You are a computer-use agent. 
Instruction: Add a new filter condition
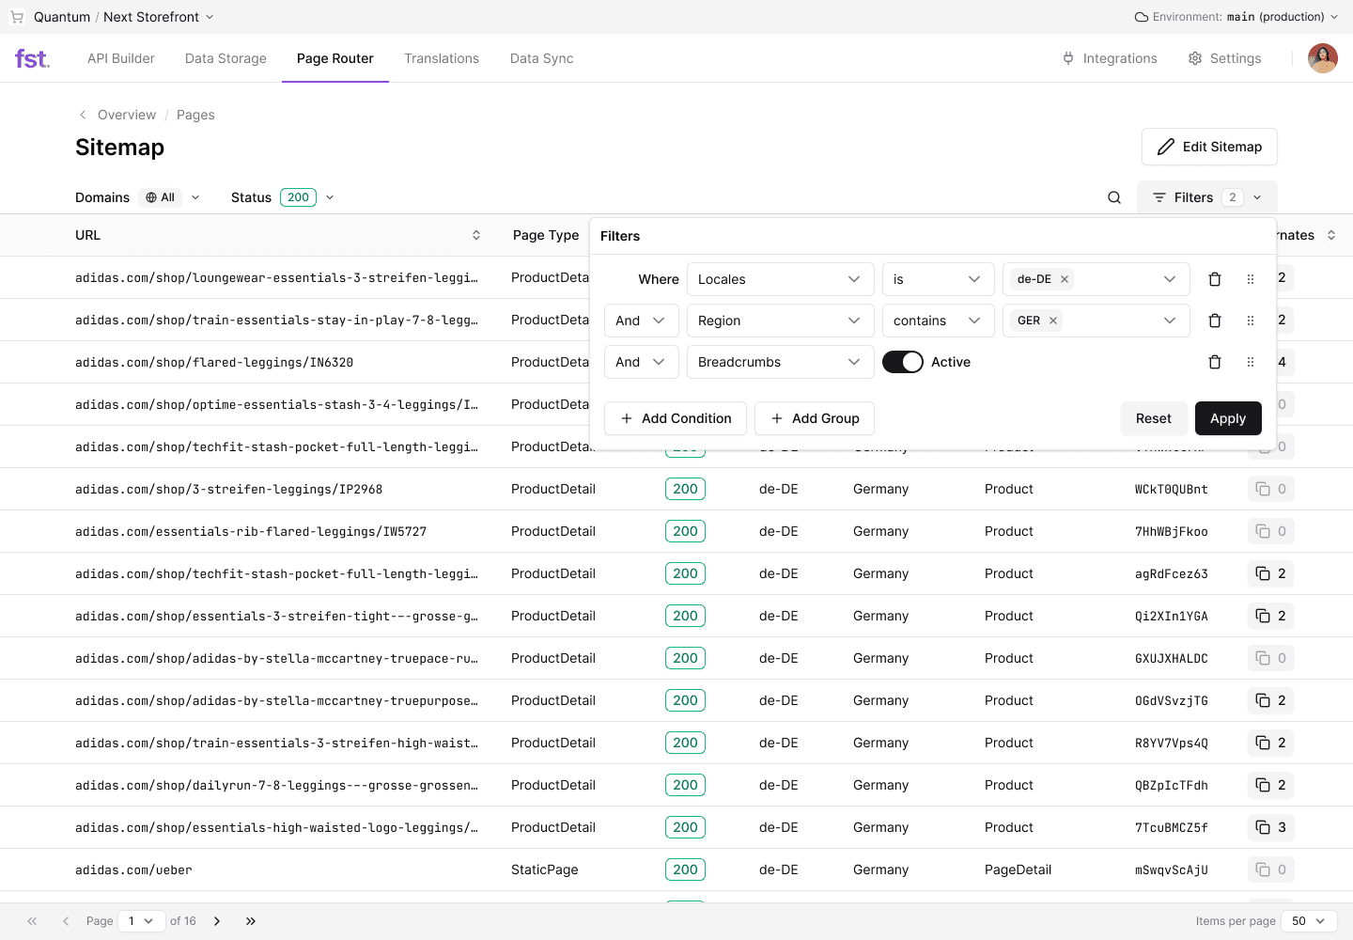(675, 418)
